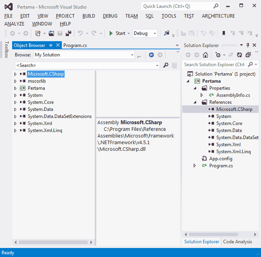Click the Open File toolbar icon
The width and height of the screenshot is (261, 257).
tap(51, 34)
